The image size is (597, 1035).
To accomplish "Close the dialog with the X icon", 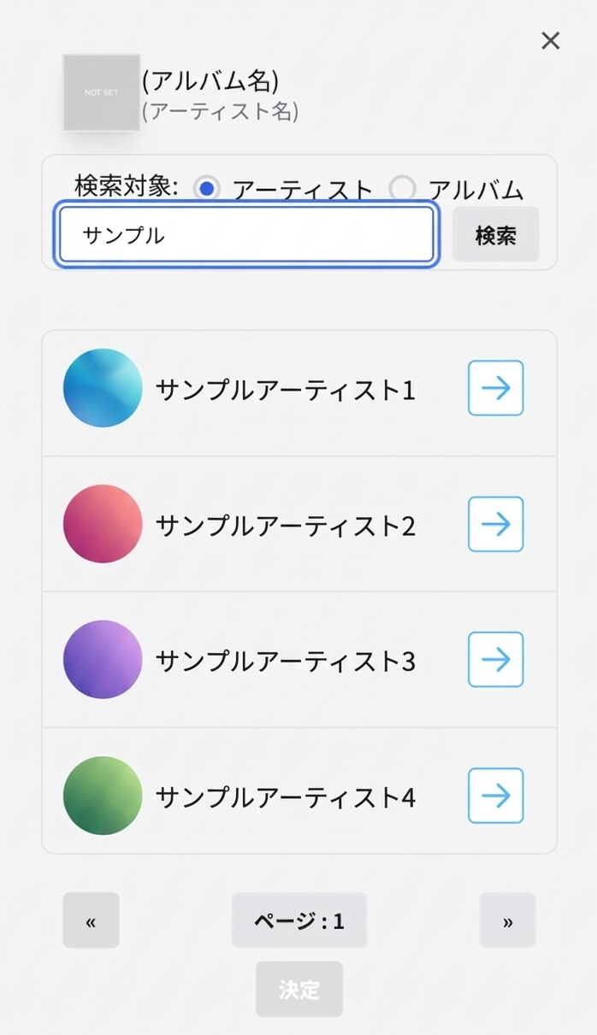I will click(550, 40).
